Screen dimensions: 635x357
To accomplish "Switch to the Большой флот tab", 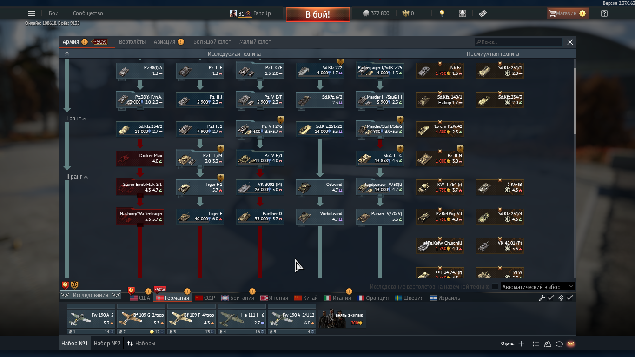I will pos(212,42).
